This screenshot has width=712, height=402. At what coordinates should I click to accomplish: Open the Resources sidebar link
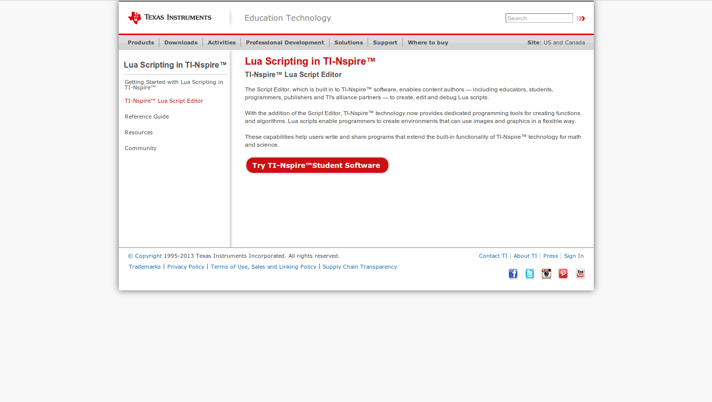(139, 132)
